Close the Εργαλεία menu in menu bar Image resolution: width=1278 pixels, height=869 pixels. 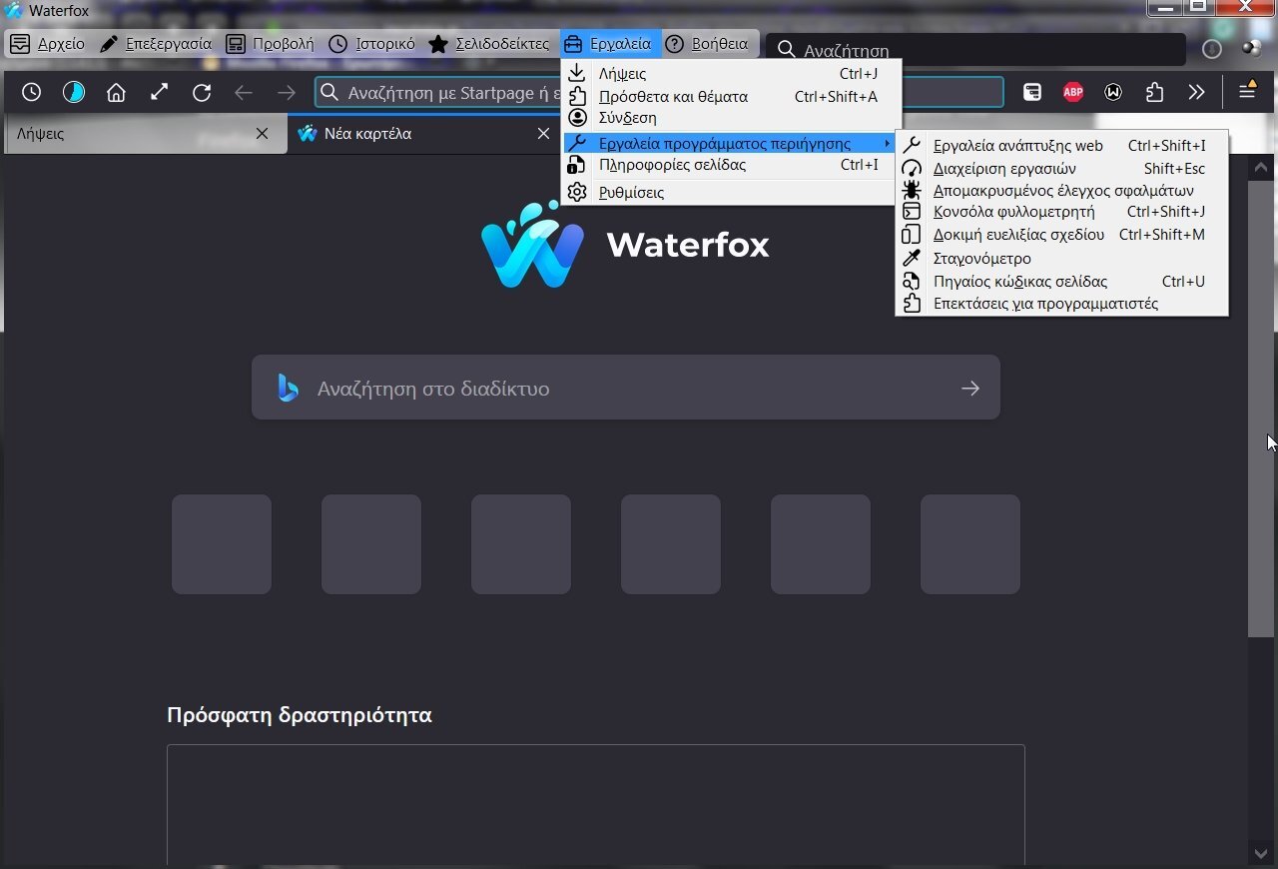[609, 44]
